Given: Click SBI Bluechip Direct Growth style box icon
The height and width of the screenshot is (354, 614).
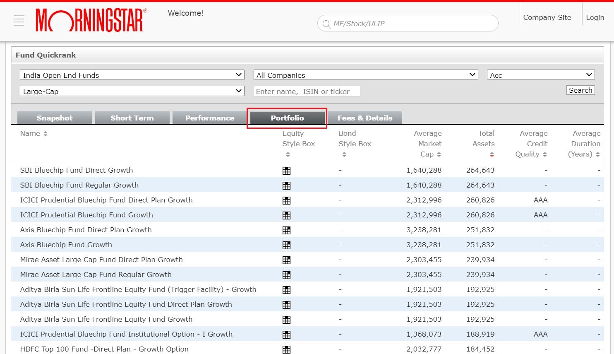Looking at the screenshot, I should [286, 171].
